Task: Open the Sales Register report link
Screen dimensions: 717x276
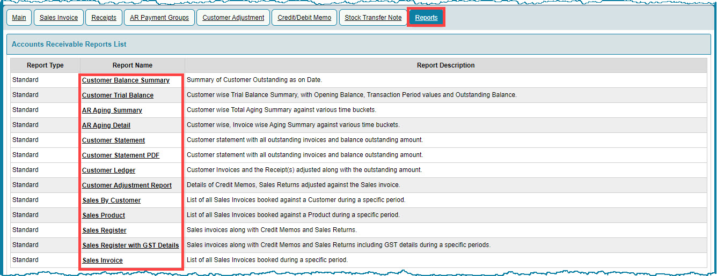Action: coord(105,230)
